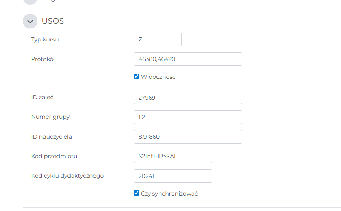The width and height of the screenshot is (341, 211).
Task: Click the USOS section heading
Action: [53, 21]
